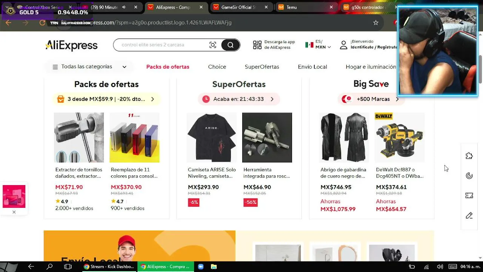Viewport: 483px width, 272px height.
Task: Expand the Todas las categorías dropdown
Action: pos(124,67)
